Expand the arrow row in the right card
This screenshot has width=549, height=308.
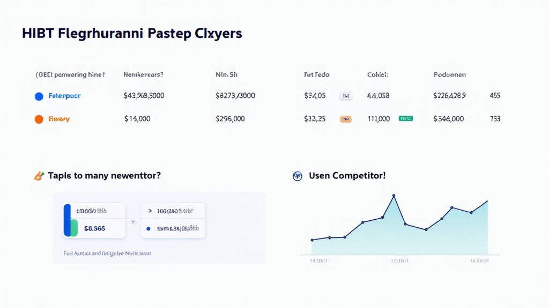(149, 212)
